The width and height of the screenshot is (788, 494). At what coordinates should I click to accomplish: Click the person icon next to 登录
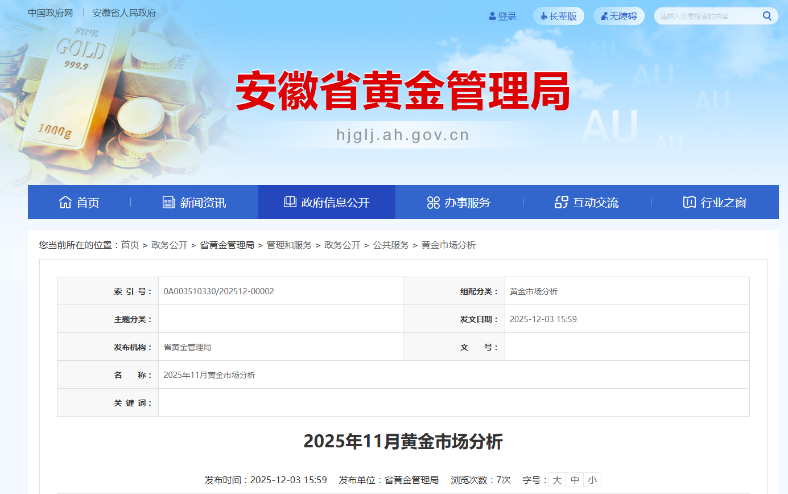(x=492, y=15)
